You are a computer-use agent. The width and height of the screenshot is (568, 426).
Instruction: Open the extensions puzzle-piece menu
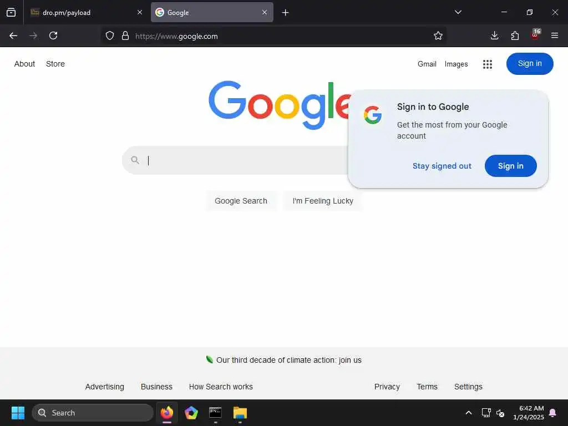click(x=515, y=35)
